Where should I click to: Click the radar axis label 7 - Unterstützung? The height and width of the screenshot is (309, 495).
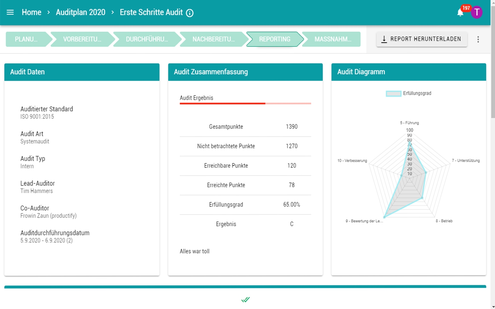pyautogui.click(x=466, y=160)
